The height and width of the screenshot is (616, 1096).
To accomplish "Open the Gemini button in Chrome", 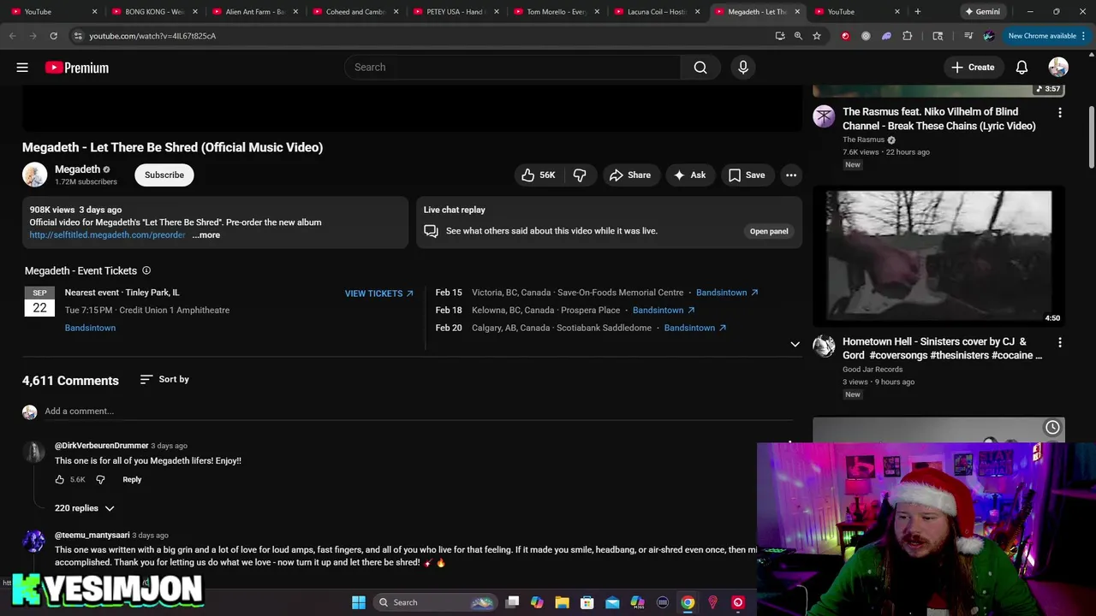I will pyautogui.click(x=982, y=12).
